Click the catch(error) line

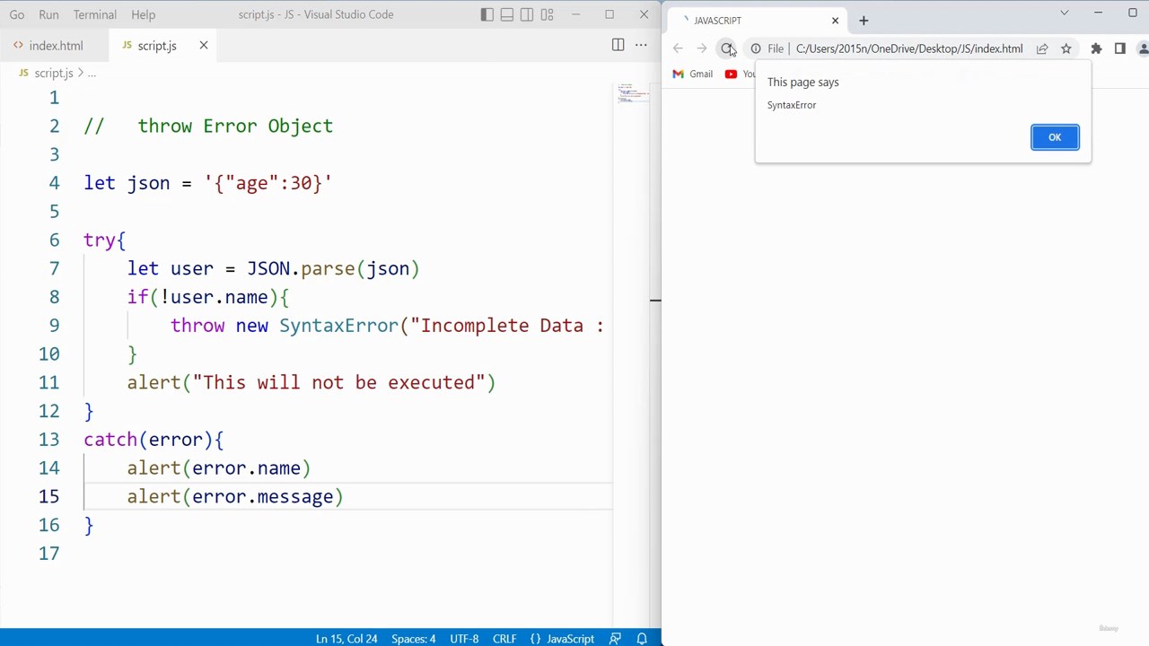pos(153,440)
